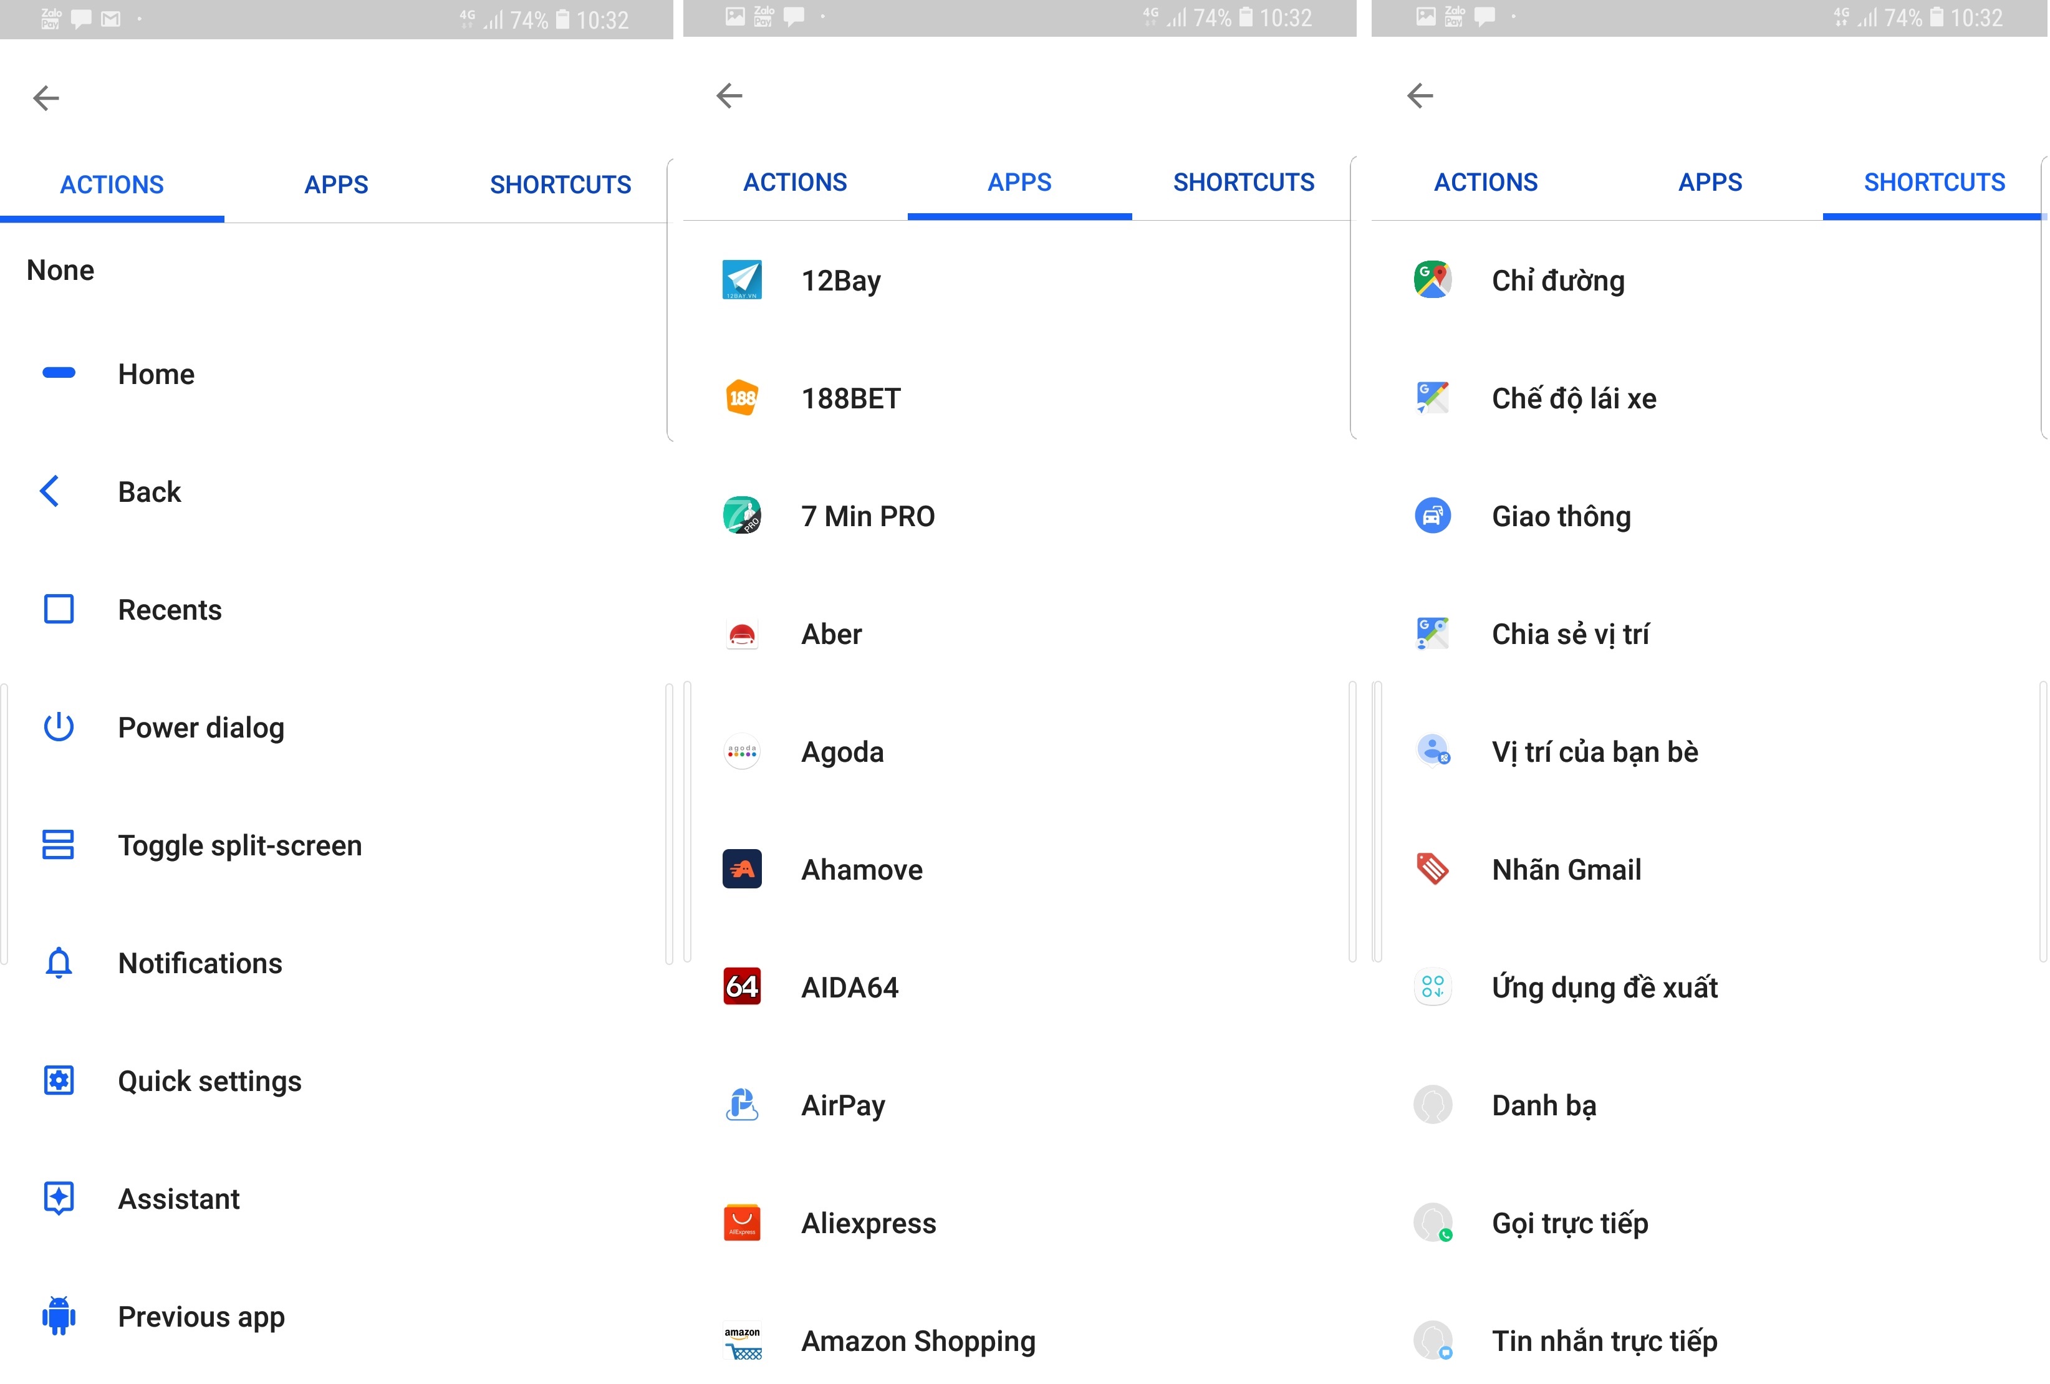This screenshot has width=2050, height=1384.
Task: Tap the 'Ứng dụng đề xuất' shortcut label
Action: [x=1605, y=987]
